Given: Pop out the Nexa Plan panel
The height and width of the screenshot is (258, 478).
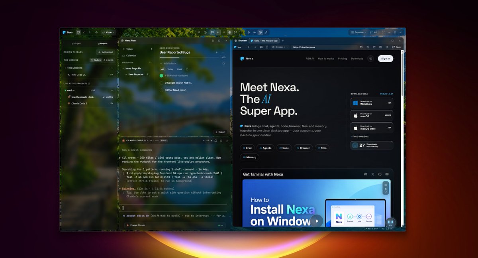Looking at the screenshot, I should [213, 41].
